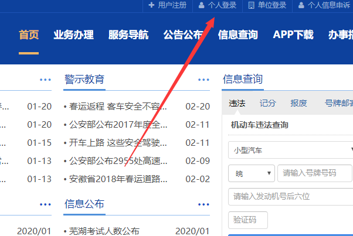353x236 pixels.
Task: Click the more dots right of 信息公布 heading
Action: click(203, 204)
